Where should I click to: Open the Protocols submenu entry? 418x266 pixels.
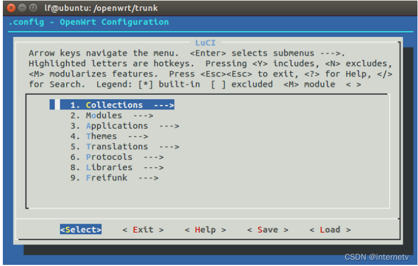tap(117, 157)
